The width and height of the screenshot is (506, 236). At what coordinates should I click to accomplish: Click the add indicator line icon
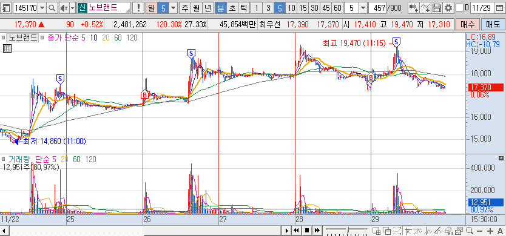click(426, 8)
